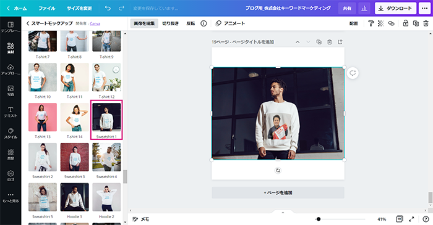The width and height of the screenshot is (433, 225).
Task: Open the Background (背景) sidebar tab
Action: point(11,155)
